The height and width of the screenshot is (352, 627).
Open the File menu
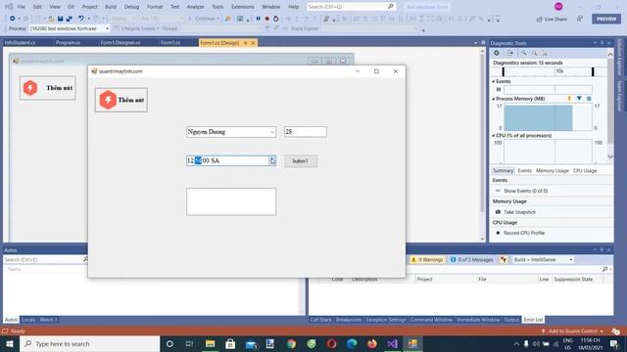tap(22, 7)
